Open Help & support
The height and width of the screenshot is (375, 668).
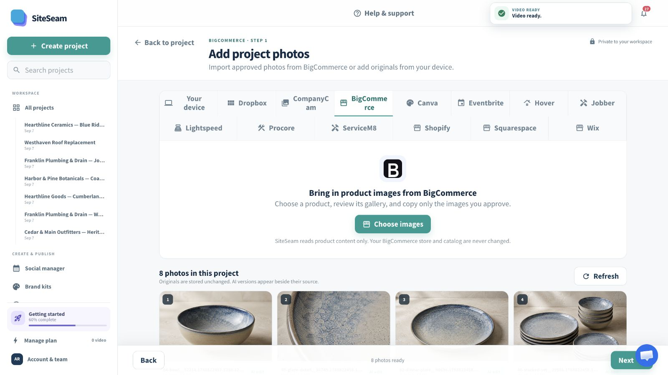384,13
